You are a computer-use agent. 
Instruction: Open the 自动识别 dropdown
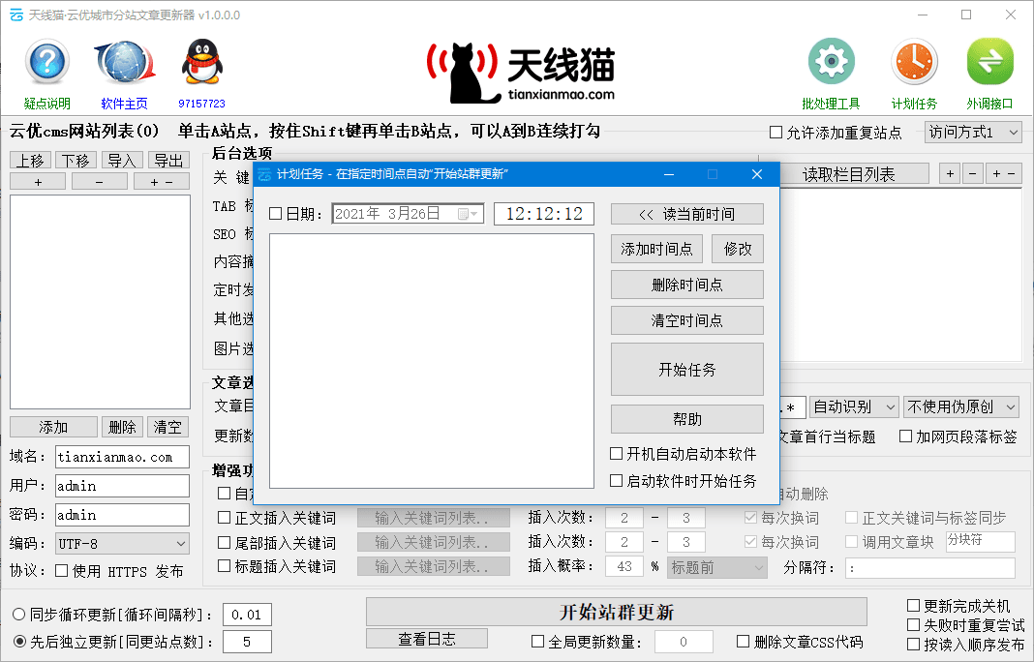coord(854,406)
